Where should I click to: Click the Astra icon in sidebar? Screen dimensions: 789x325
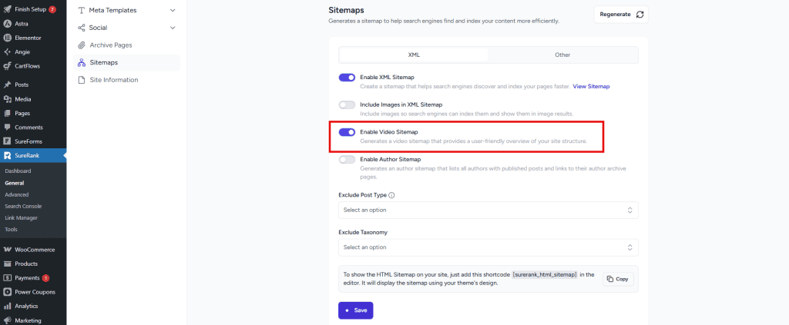click(7, 24)
